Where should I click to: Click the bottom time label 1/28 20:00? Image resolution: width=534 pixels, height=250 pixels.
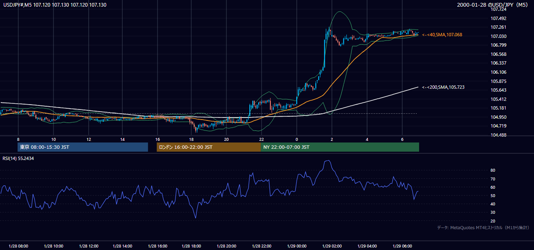[227, 246]
